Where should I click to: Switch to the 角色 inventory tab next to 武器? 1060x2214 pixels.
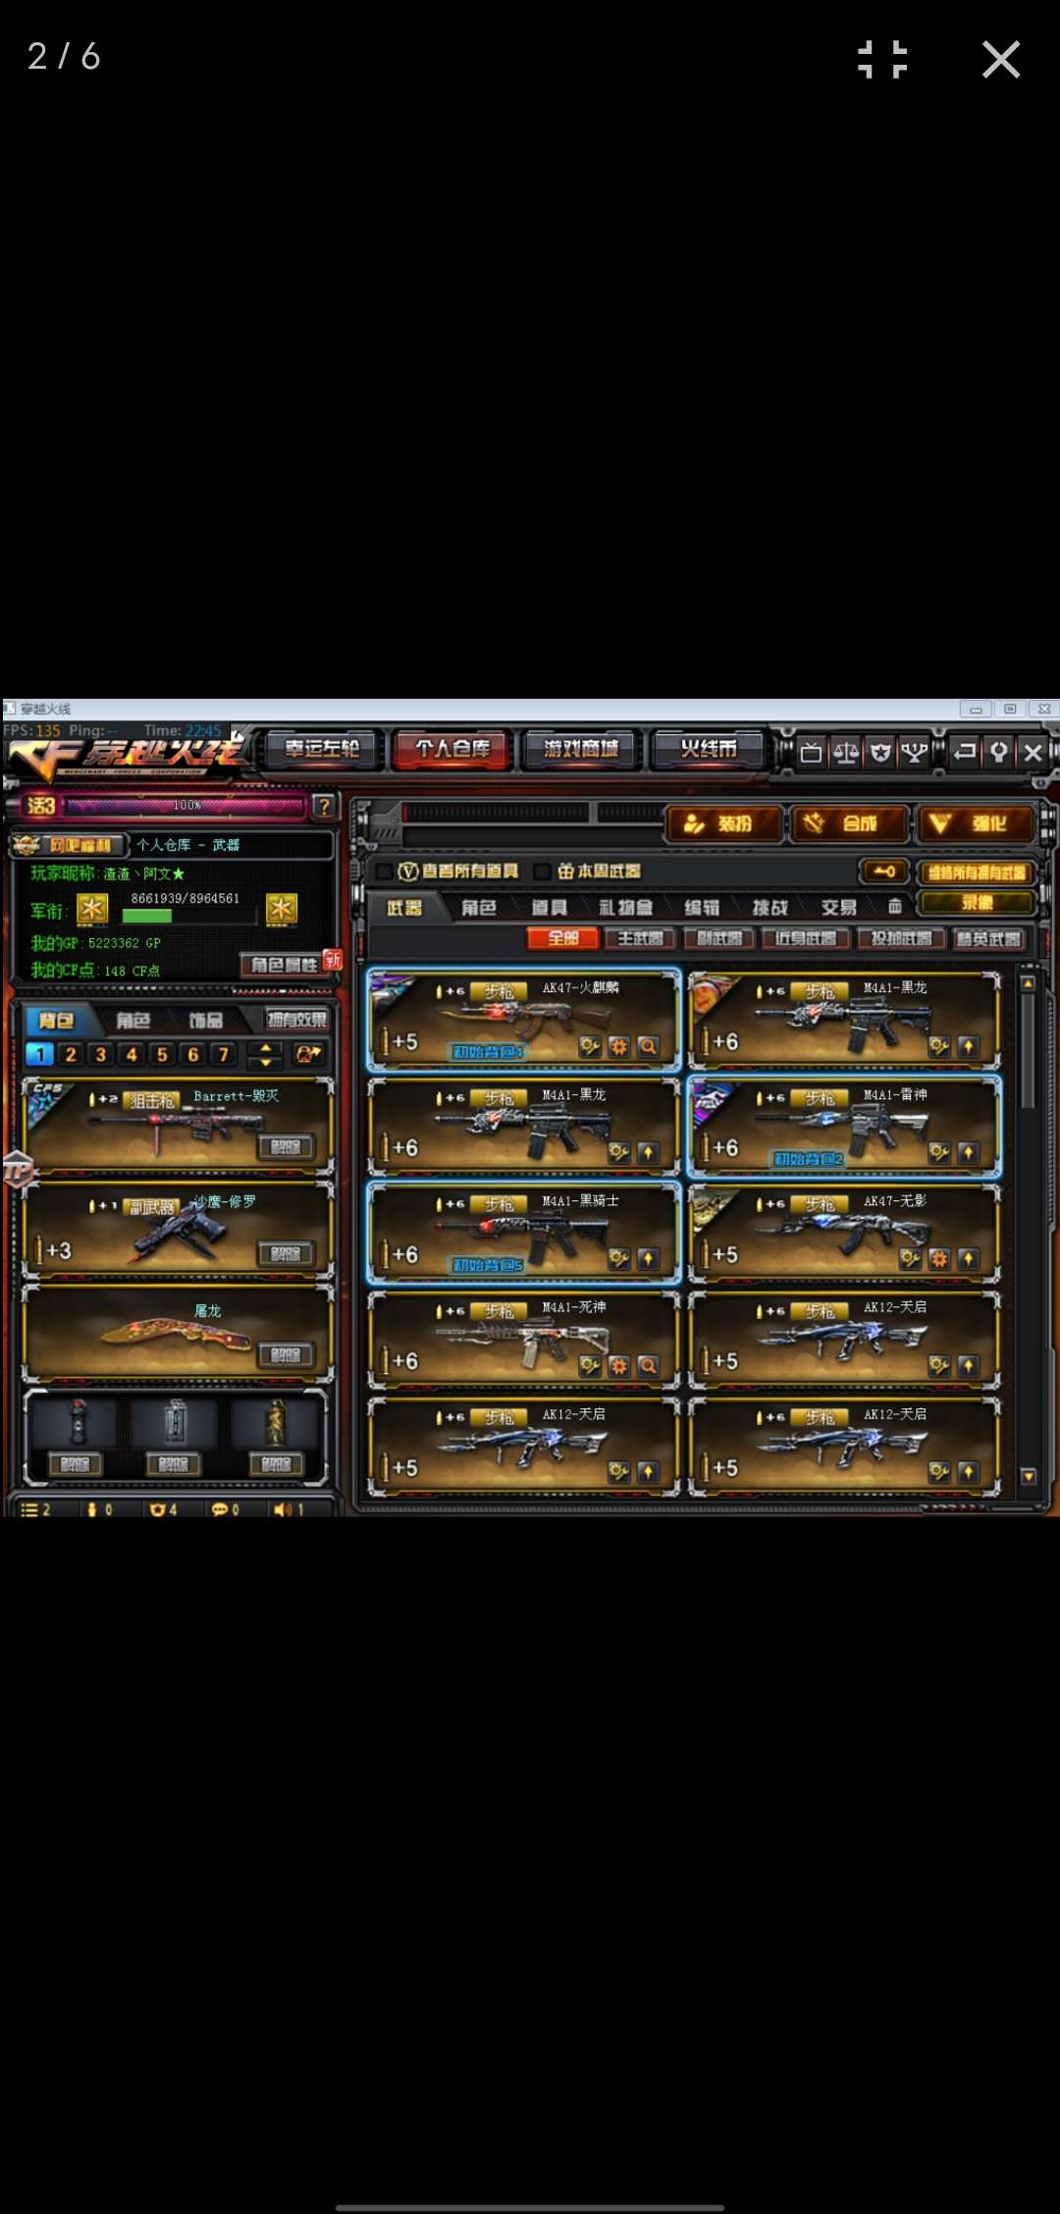pos(479,908)
